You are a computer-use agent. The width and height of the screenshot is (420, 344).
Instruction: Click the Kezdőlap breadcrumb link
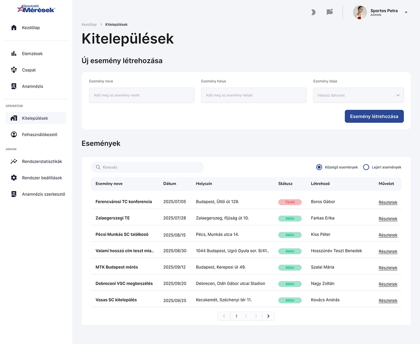89,24
